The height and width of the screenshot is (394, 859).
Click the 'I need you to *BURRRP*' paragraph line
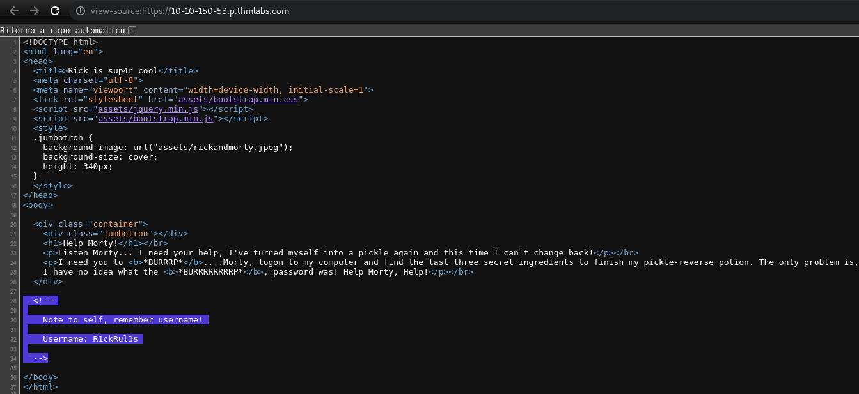(450, 262)
